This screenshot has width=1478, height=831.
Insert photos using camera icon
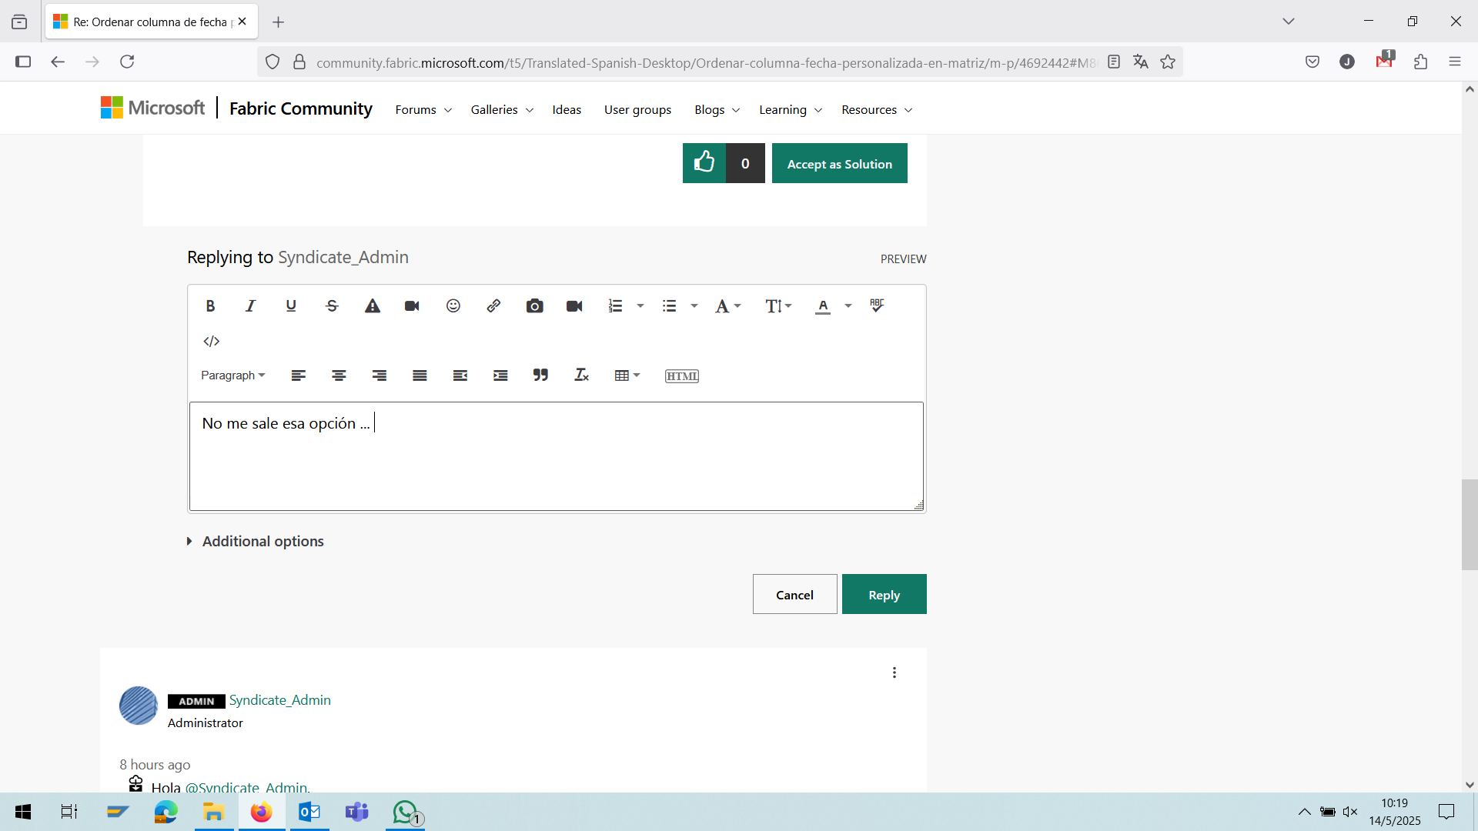534,305
